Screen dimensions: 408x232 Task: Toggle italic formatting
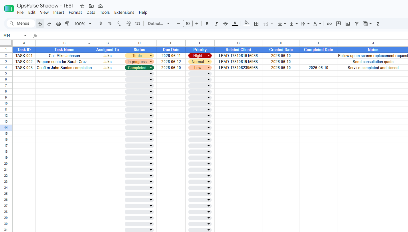click(x=216, y=24)
